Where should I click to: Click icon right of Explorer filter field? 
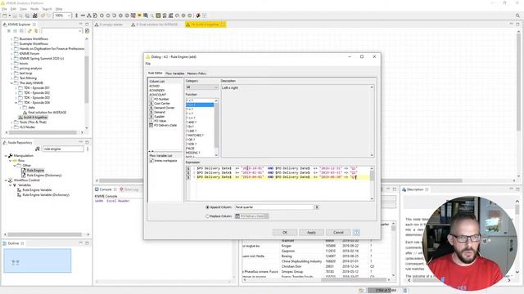click(88, 31)
